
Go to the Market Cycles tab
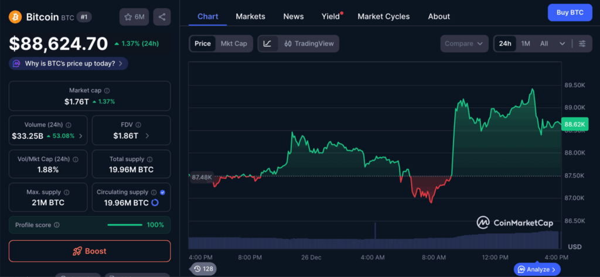pos(383,16)
